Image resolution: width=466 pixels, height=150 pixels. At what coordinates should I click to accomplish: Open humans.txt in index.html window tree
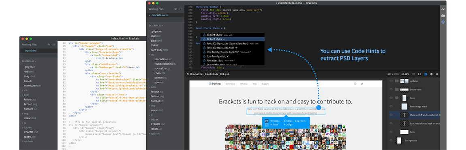pyautogui.click(x=31, y=109)
